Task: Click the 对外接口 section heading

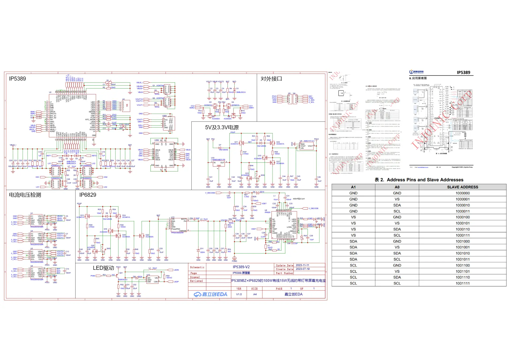Action: coord(271,79)
